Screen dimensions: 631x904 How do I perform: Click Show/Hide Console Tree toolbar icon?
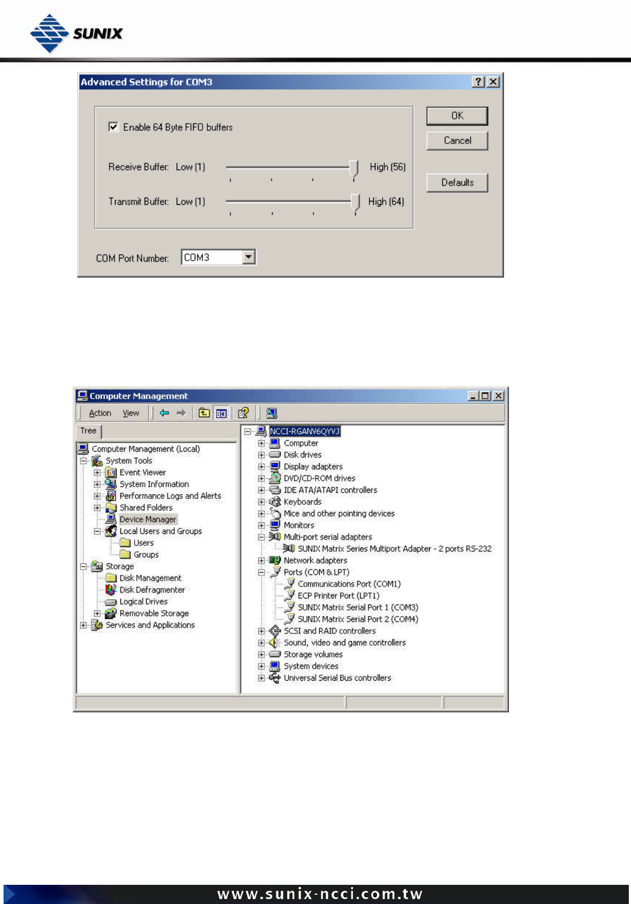pos(221,413)
